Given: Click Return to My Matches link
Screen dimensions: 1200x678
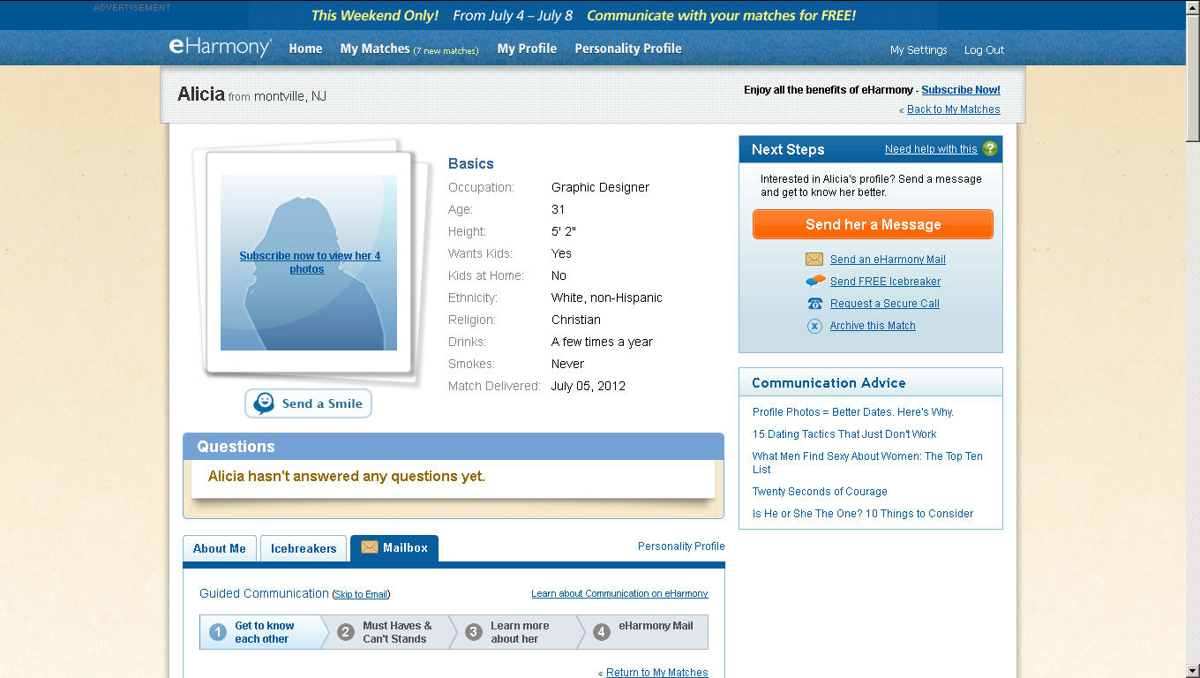Looking at the screenshot, I should [657, 673].
